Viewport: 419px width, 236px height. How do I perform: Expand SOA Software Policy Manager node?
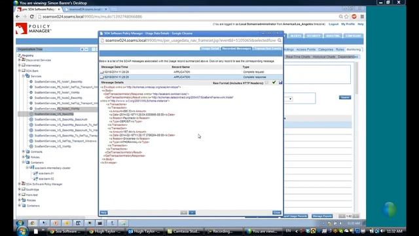tap(20, 184)
